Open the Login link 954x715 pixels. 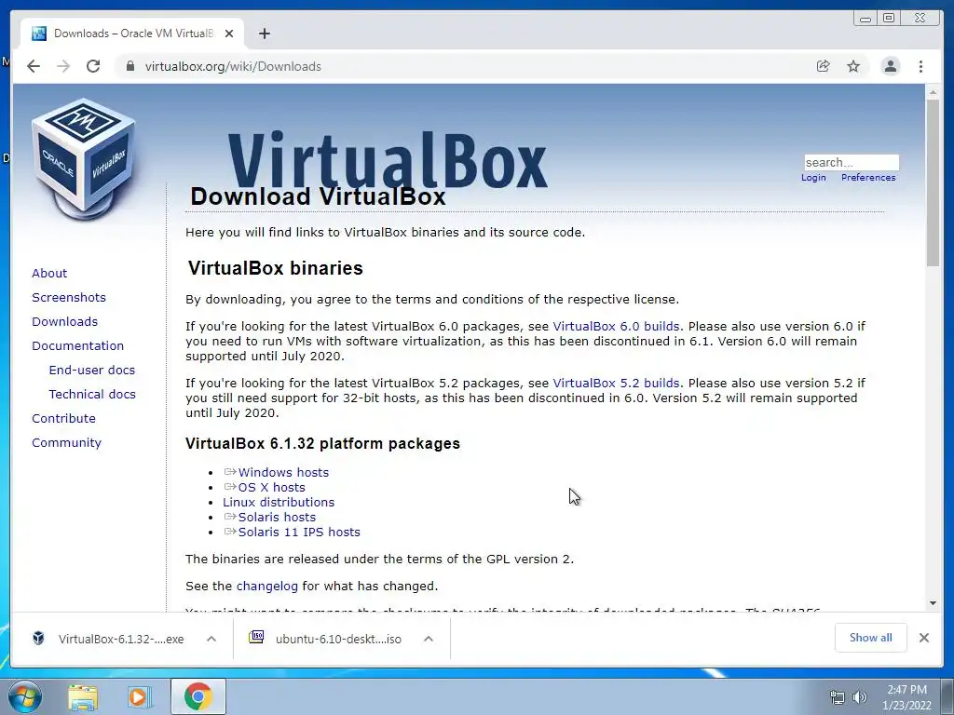coord(813,178)
